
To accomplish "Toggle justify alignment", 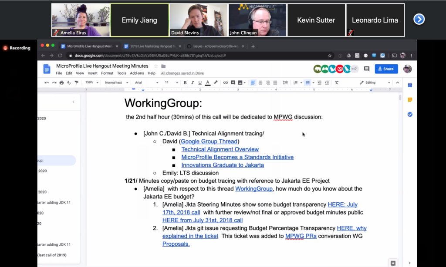I will 275,82.
